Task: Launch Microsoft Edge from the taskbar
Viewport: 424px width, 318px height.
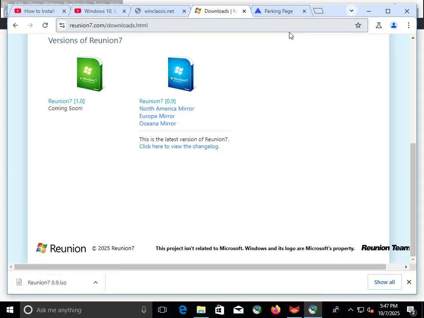Action: (x=183, y=310)
